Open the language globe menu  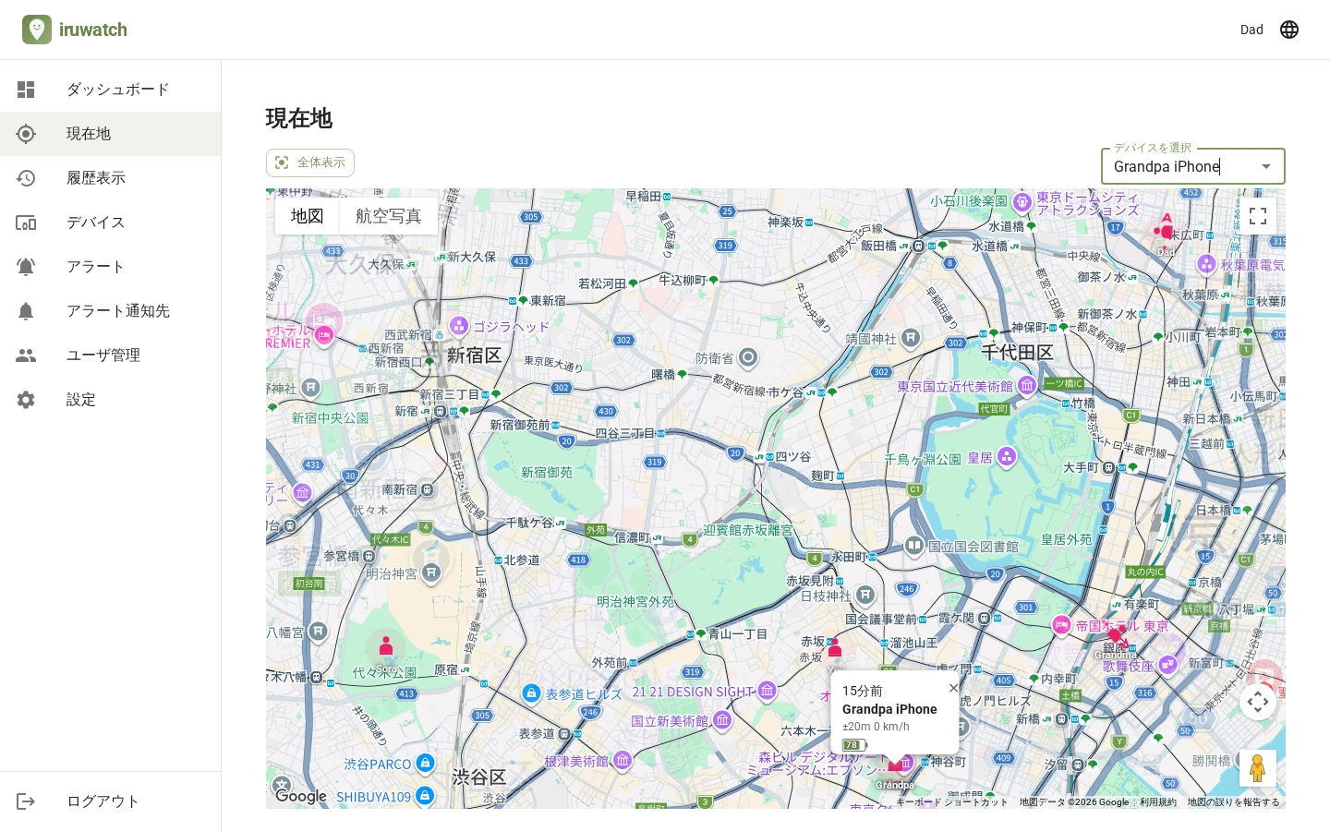[x=1289, y=30]
